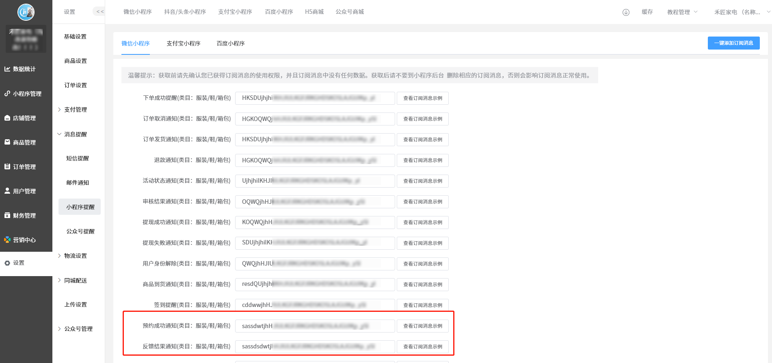This screenshot has height=363, width=772.
Task: Open 商品管理 via its bag icon
Action: pos(7,142)
